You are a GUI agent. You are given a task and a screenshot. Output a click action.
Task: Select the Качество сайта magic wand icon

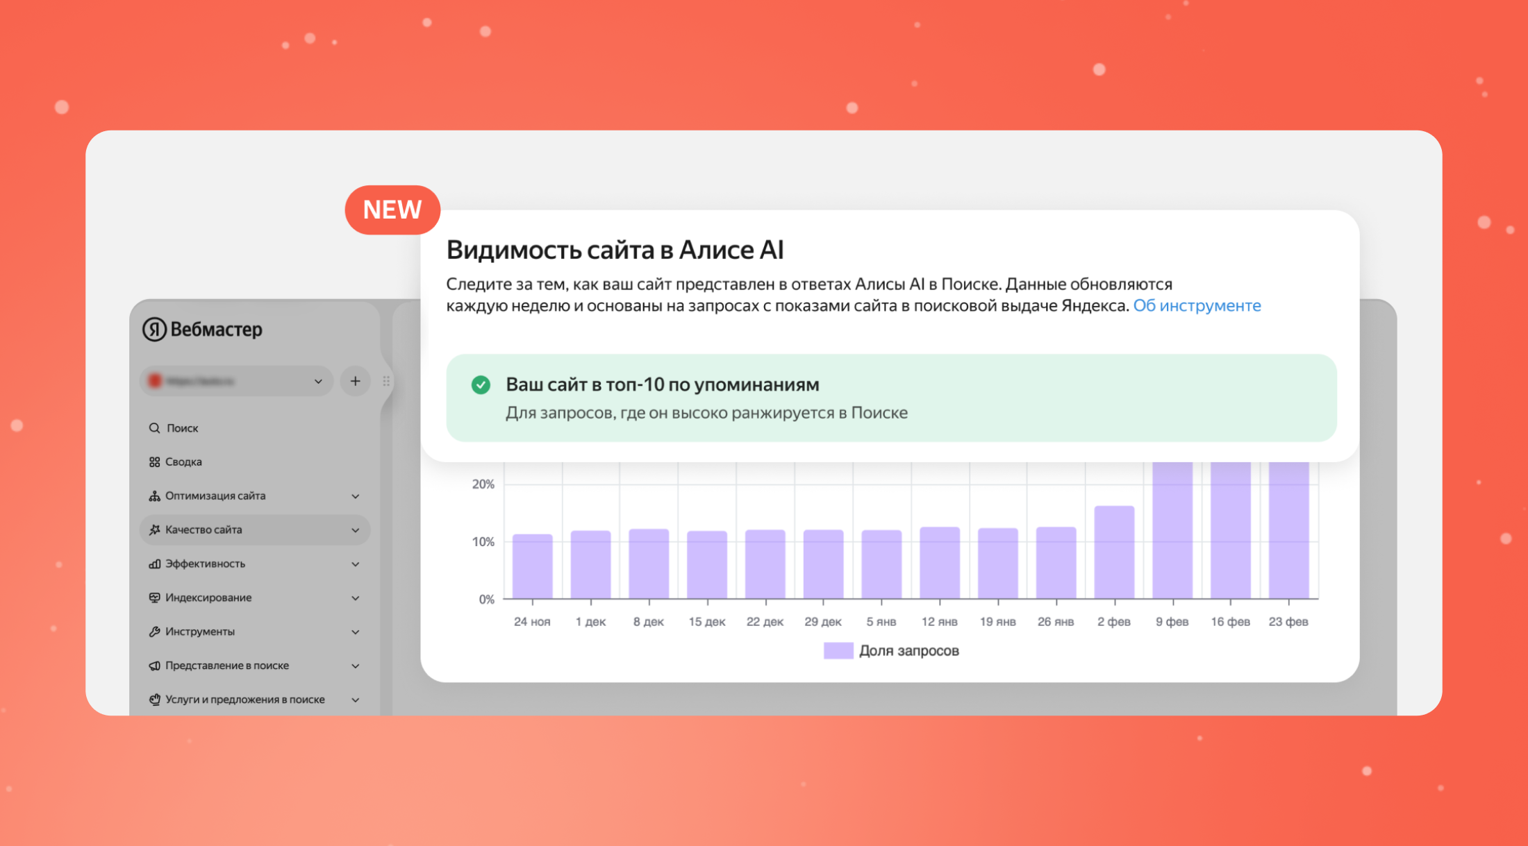154,530
